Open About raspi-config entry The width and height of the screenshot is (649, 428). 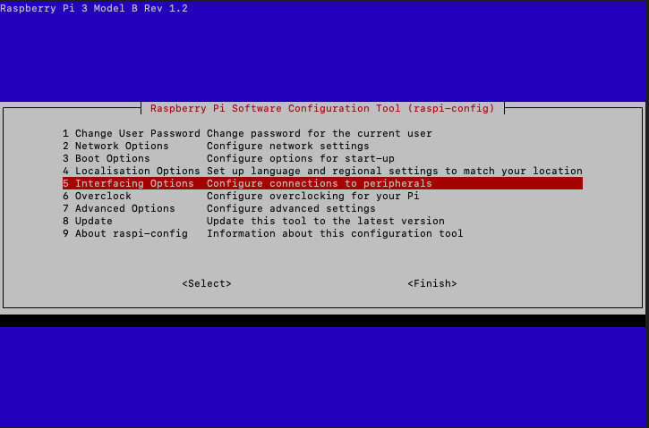[x=322, y=233]
